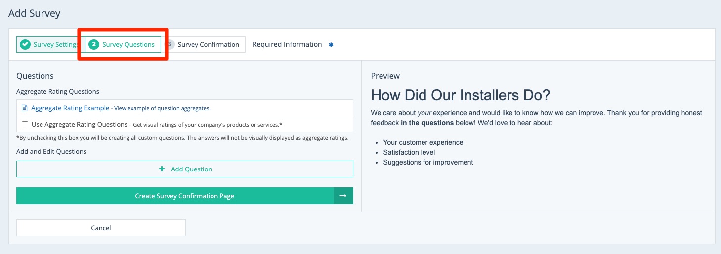This screenshot has width=721, height=254.
Task: Open the Survey Confirmation tab
Action: pos(208,44)
